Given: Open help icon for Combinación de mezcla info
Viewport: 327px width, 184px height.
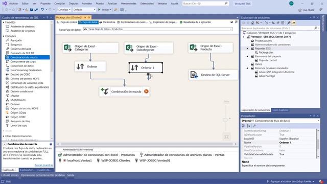Looking at the screenshot, I should click(x=51, y=144).
